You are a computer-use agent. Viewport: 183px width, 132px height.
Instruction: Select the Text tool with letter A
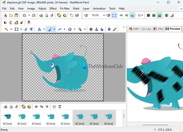point(39,29)
